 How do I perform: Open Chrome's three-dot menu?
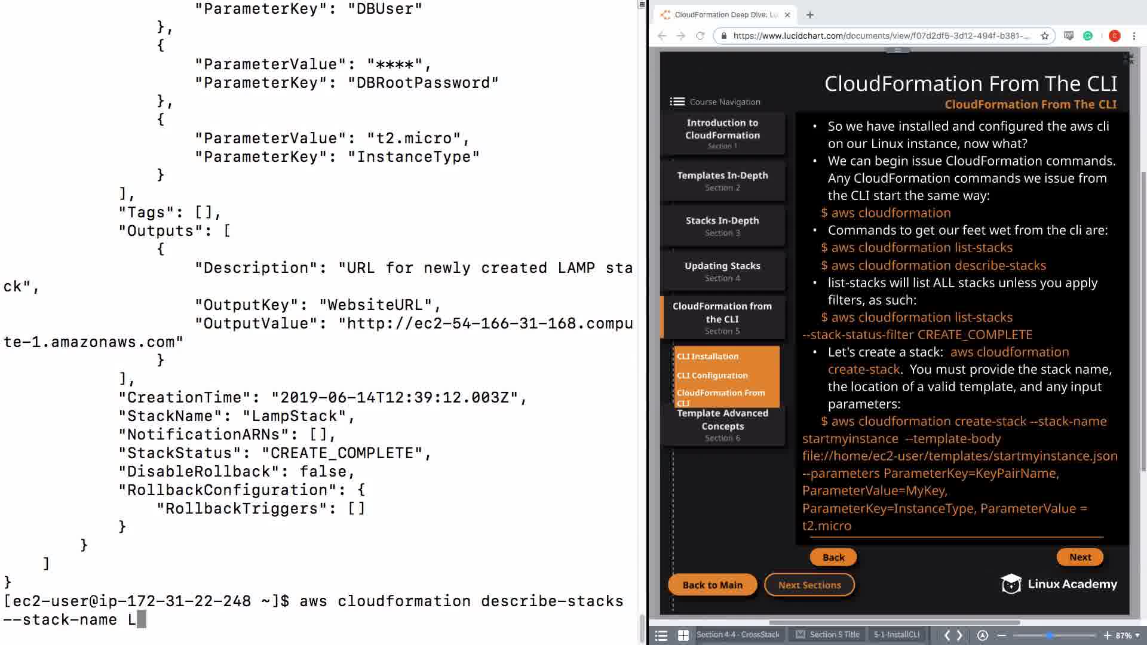1134,36
